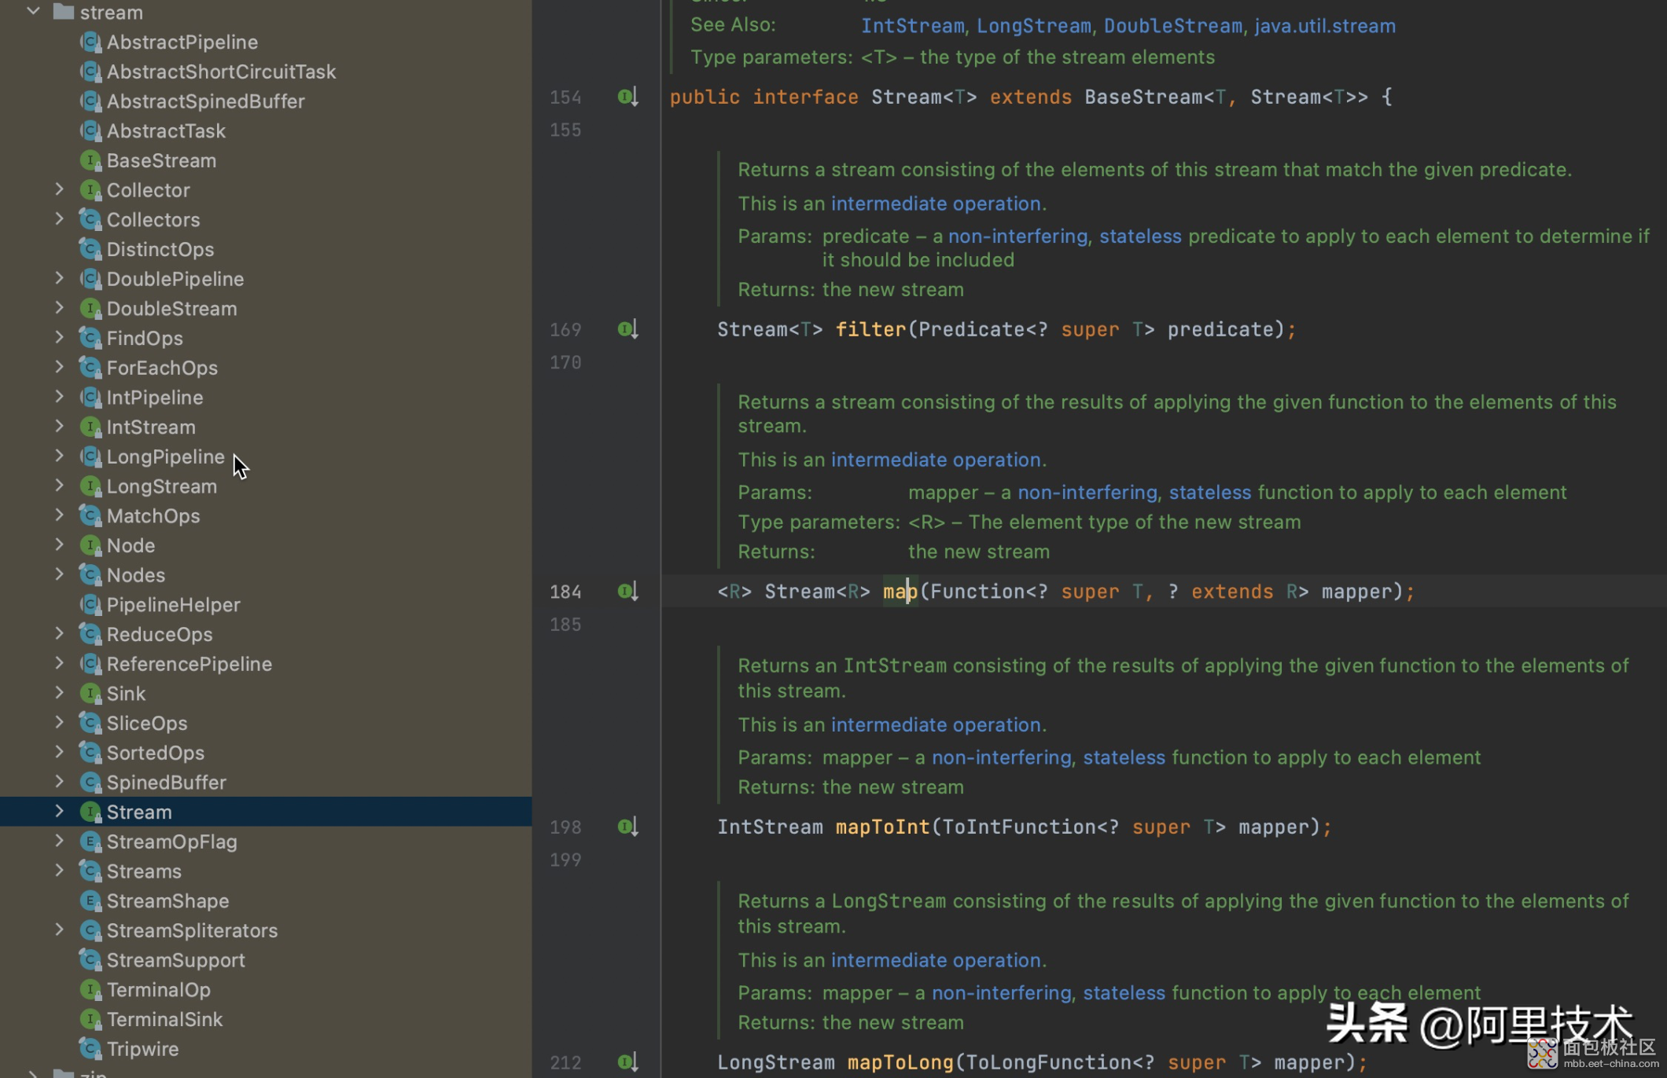Viewport: 1667px width, 1078px height.
Task: Click the Collector interface icon
Action: 91,190
